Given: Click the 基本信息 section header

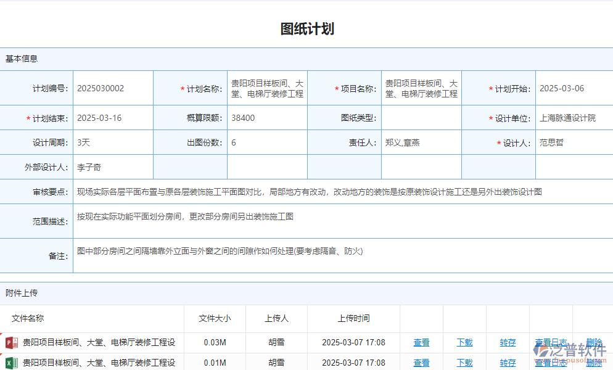Looking at the screenshot, I should (x=22, y=59).
